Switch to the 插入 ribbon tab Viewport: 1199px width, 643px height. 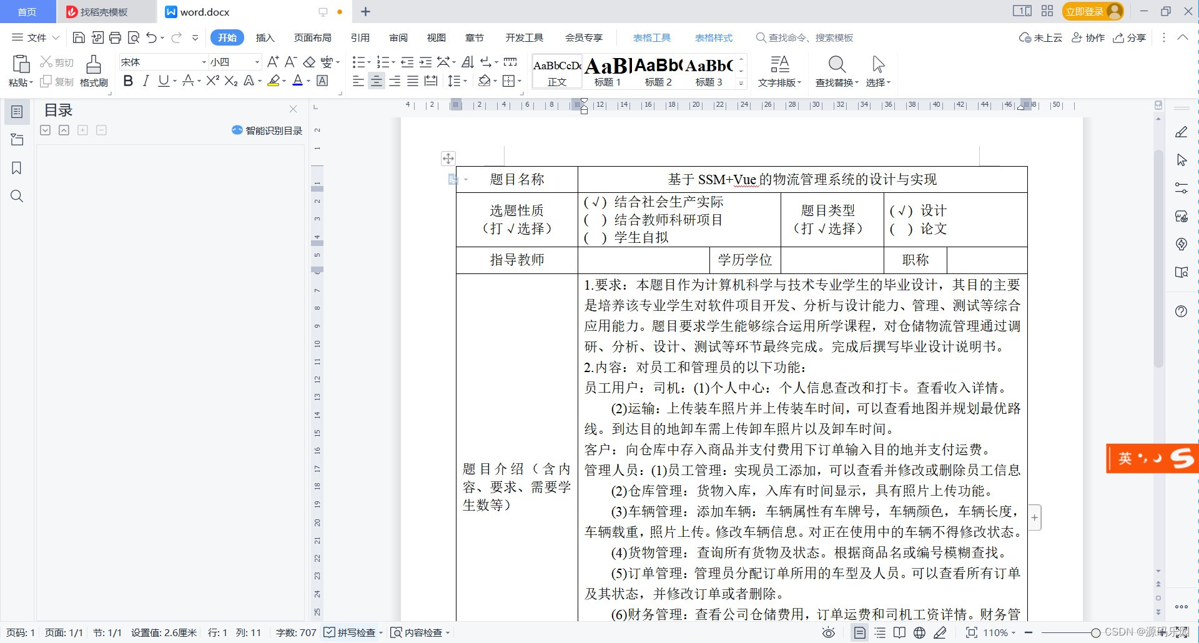(x=265, y=37)
